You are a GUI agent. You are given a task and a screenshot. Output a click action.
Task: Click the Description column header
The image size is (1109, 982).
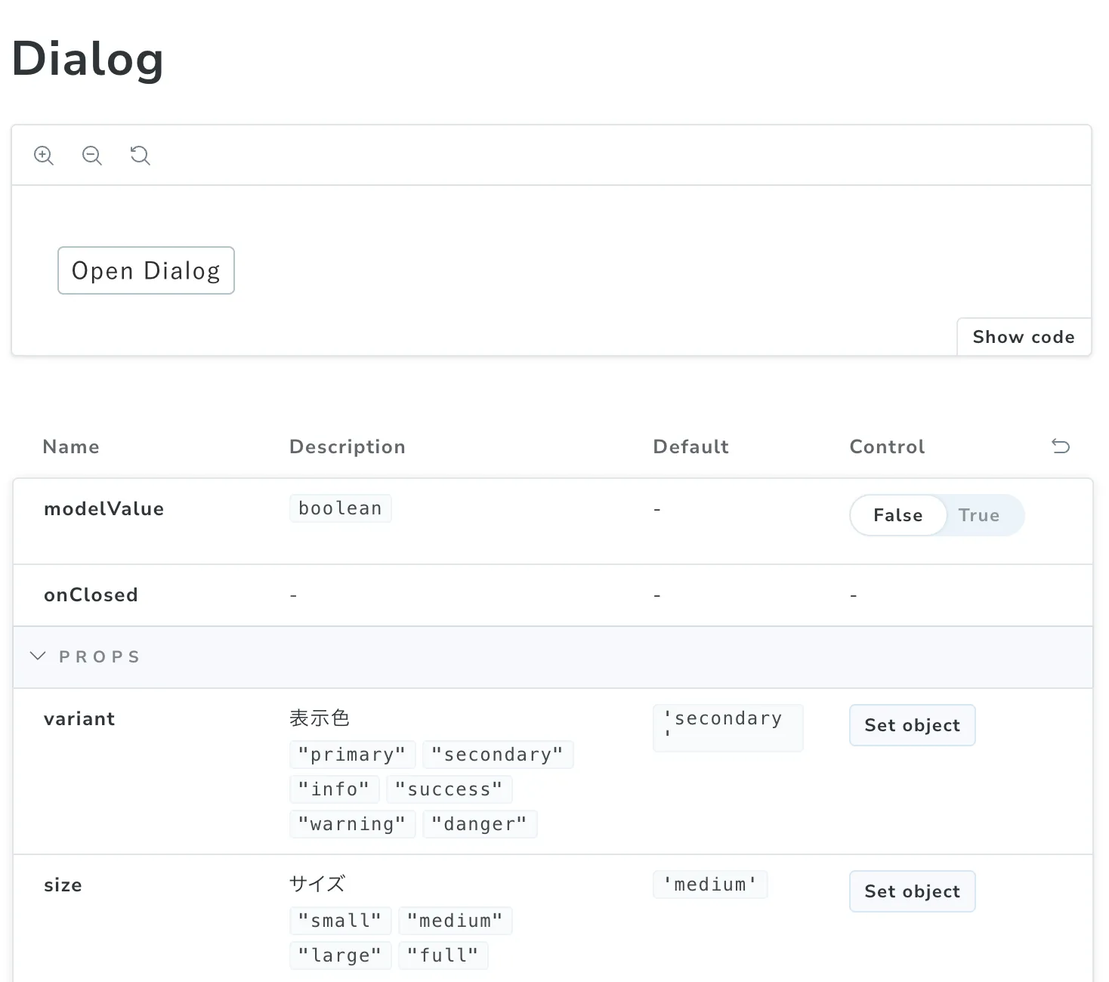(x=348, y=447)
